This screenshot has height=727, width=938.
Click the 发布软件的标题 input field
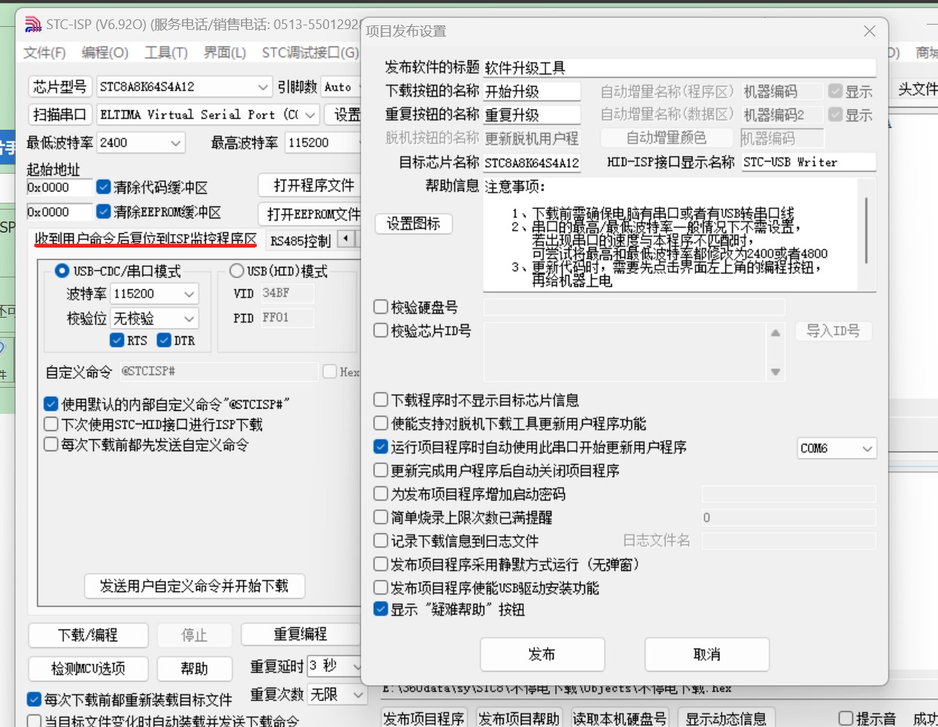[x=679, y=68]
